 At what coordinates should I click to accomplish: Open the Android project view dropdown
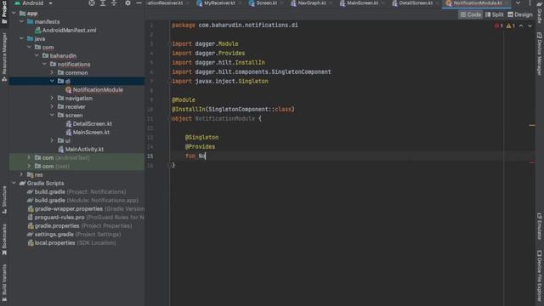click(33, 3)
